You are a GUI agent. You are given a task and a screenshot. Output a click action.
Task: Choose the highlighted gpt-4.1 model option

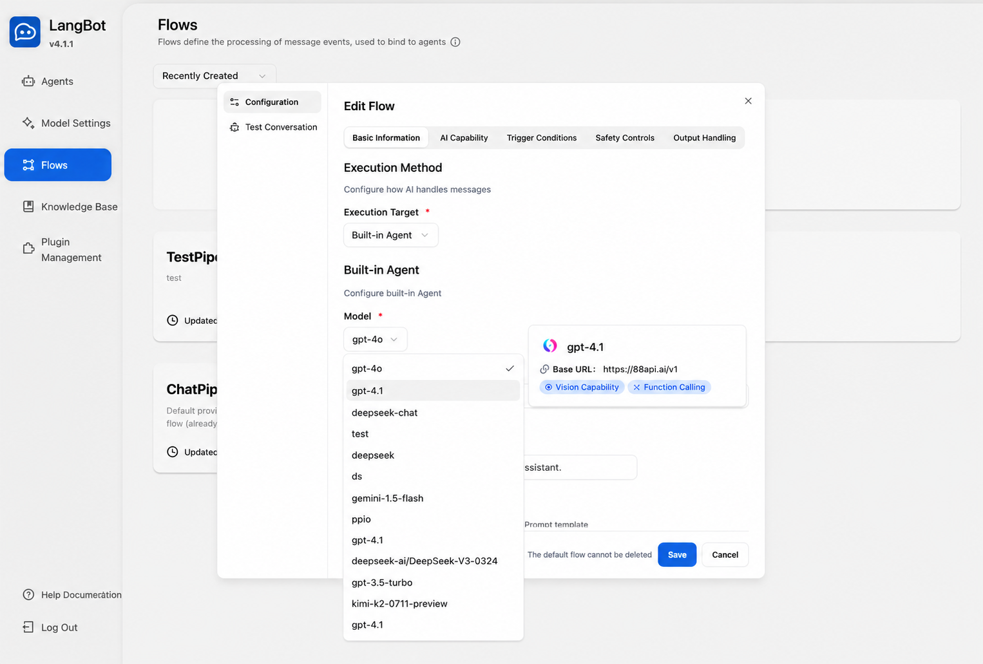pyautogui.click(x=433, y=390)
